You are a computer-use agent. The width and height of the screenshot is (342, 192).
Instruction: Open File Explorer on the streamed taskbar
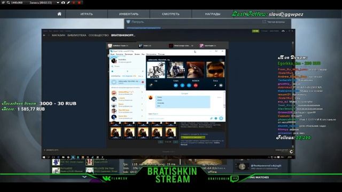pos(63,157)
